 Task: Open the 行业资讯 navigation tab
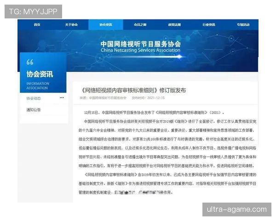(x=209, y=25)
